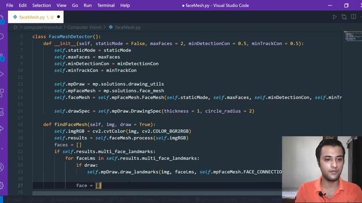Click the self.maxFaces = maxFaces line
362x203 pixels.
[87, 57]
